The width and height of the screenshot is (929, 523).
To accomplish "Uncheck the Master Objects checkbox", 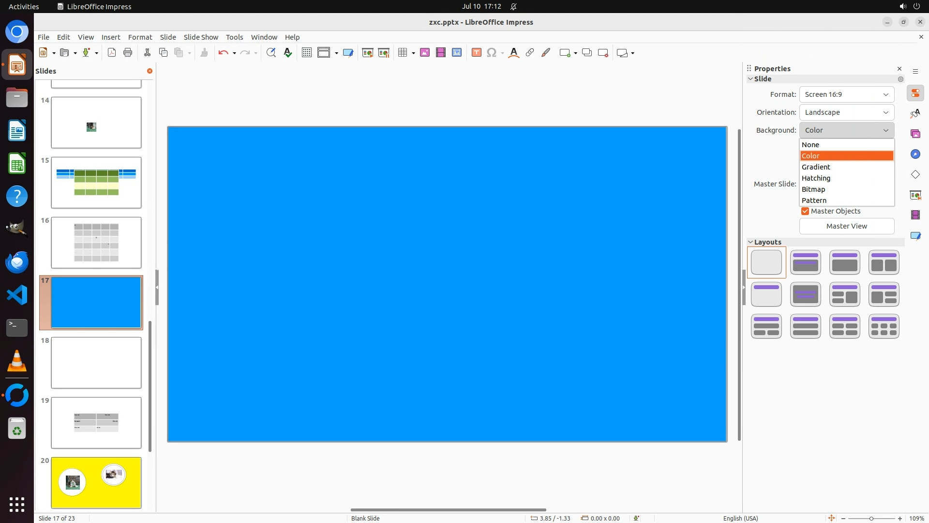I will pyautogui.click(x=805, y=211).
